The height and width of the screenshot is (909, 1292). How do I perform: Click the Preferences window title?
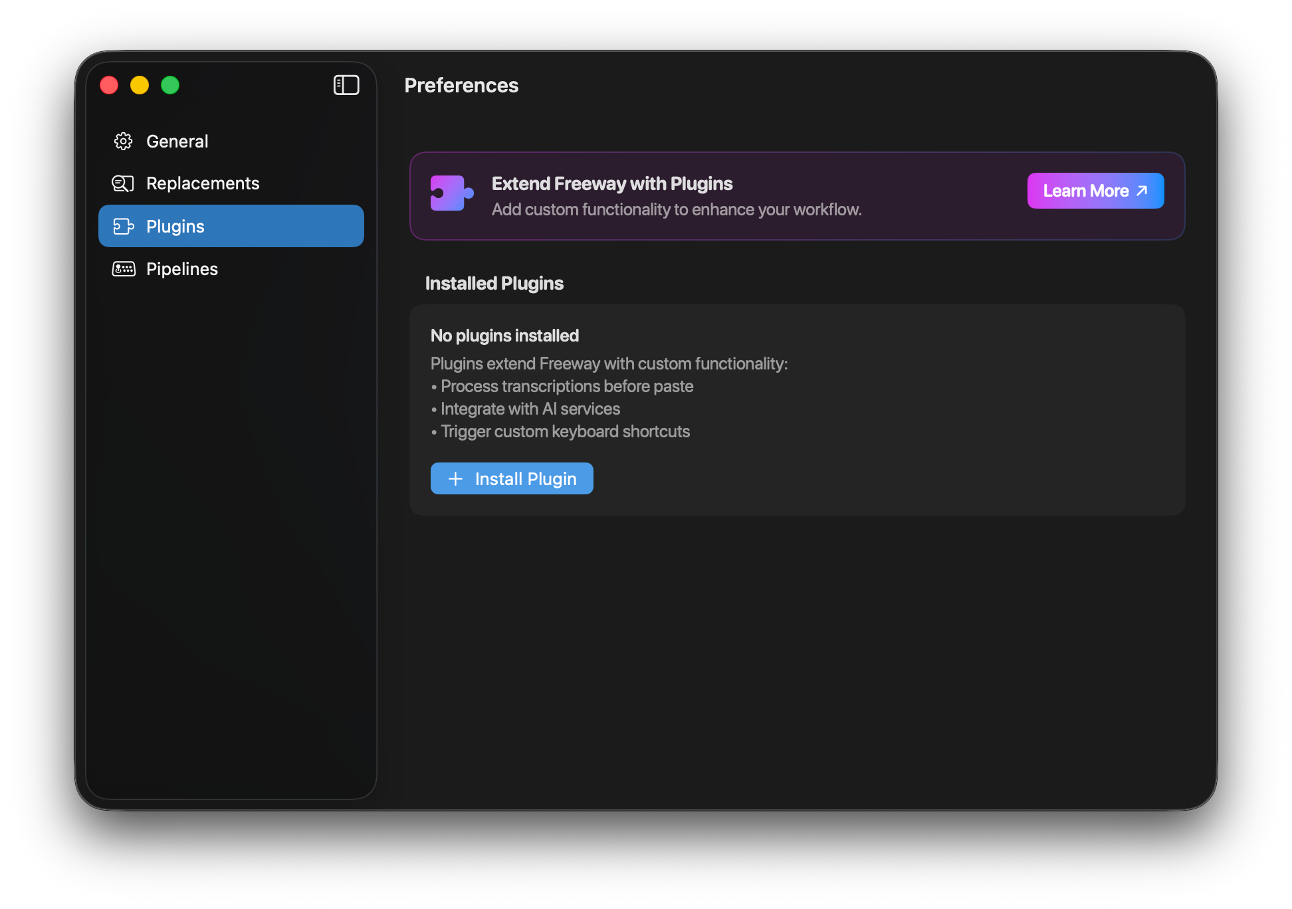(x=461, y=85)
